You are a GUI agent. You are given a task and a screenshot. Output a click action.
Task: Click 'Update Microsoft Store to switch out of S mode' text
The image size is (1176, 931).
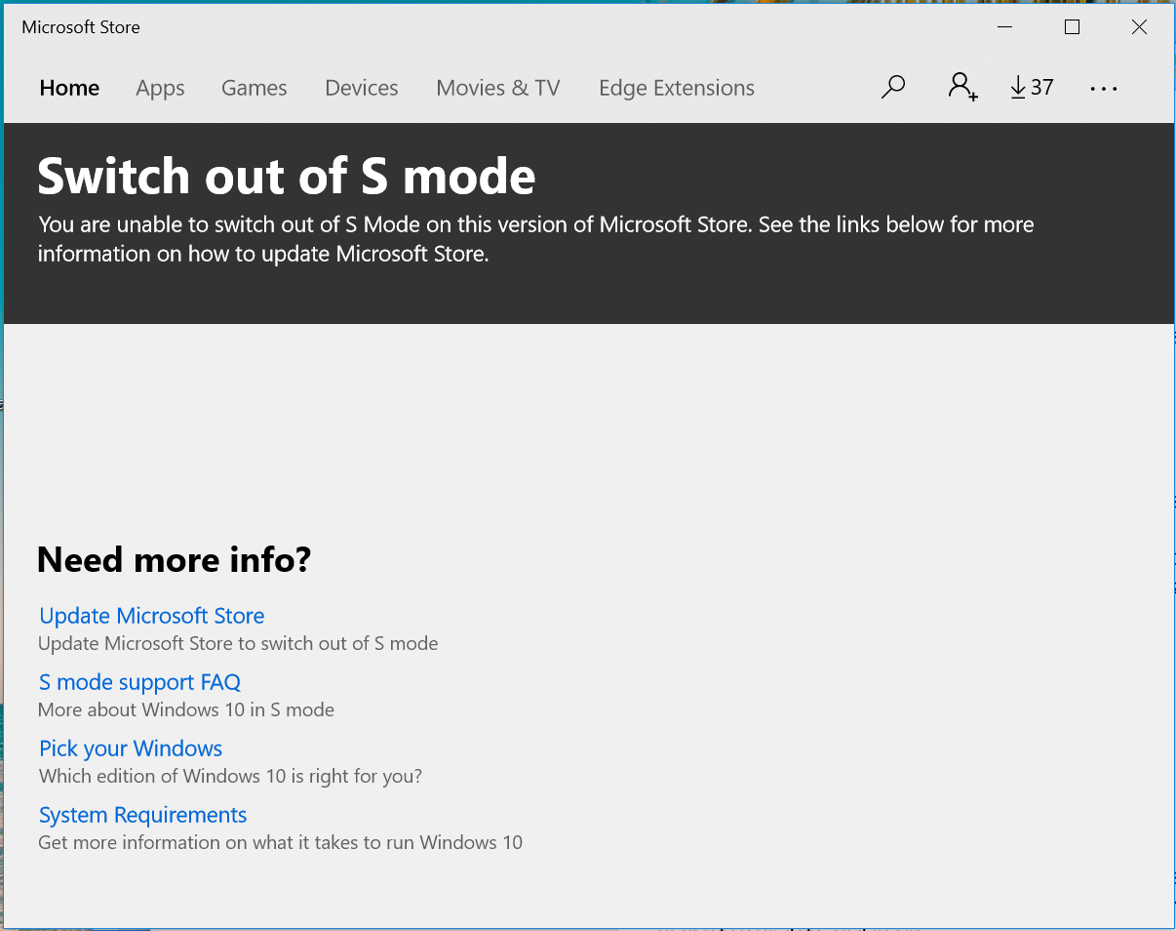(238, 644)
